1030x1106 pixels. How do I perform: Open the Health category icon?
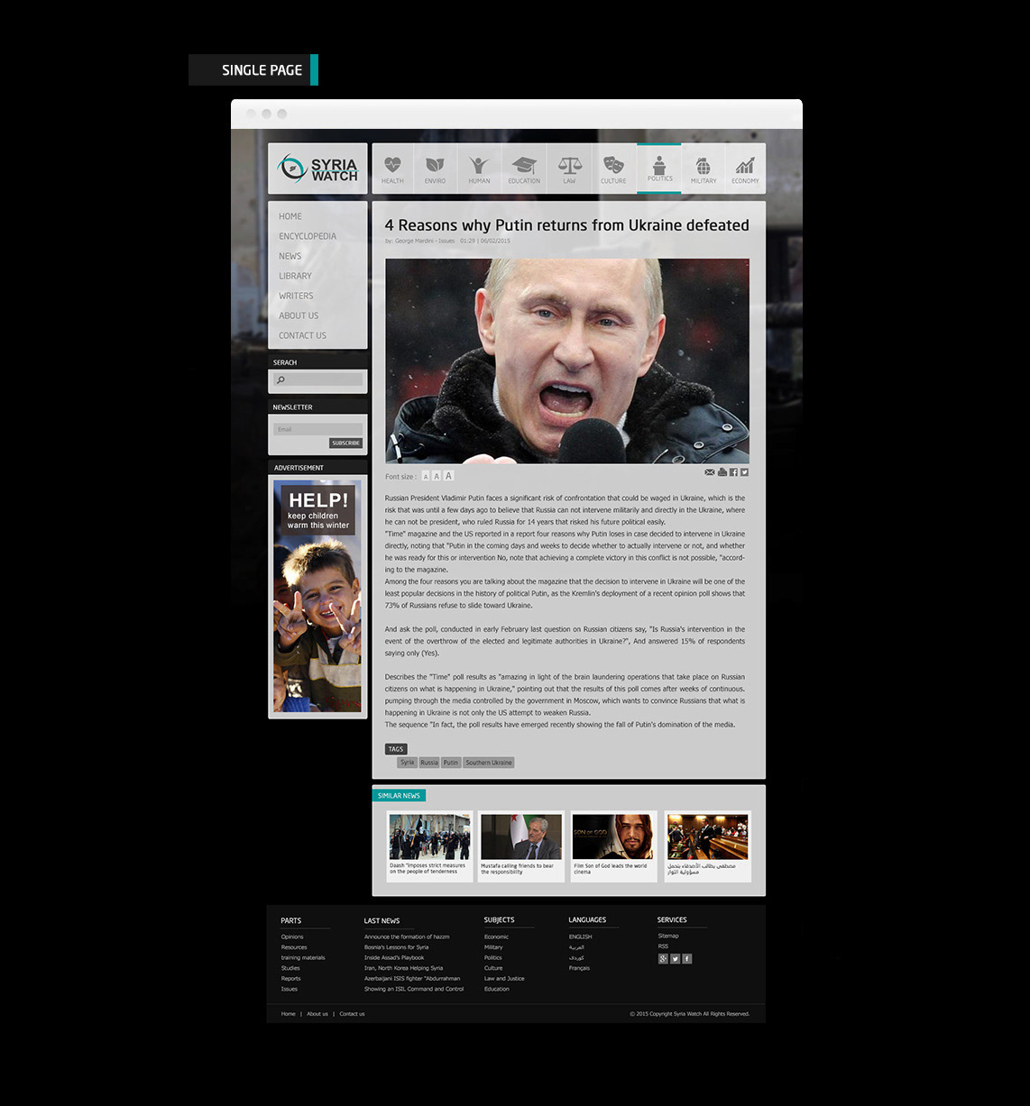point(392,169)
